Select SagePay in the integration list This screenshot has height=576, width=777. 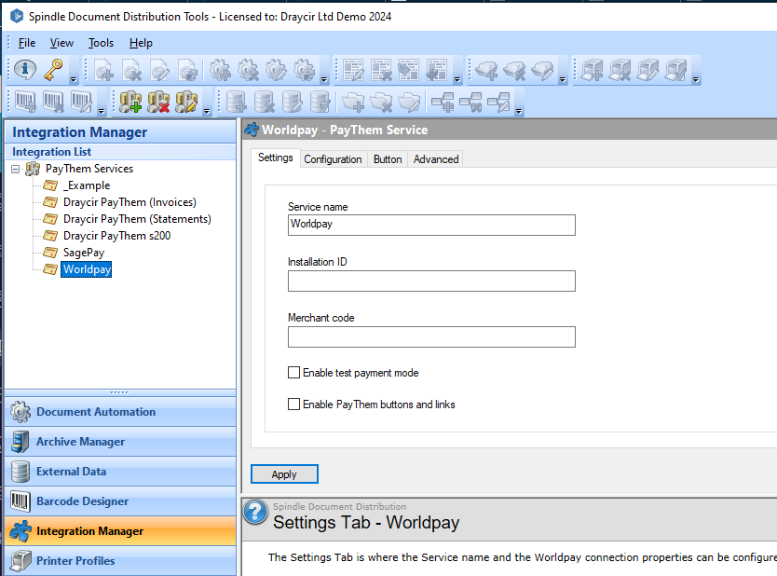[84, 253]
